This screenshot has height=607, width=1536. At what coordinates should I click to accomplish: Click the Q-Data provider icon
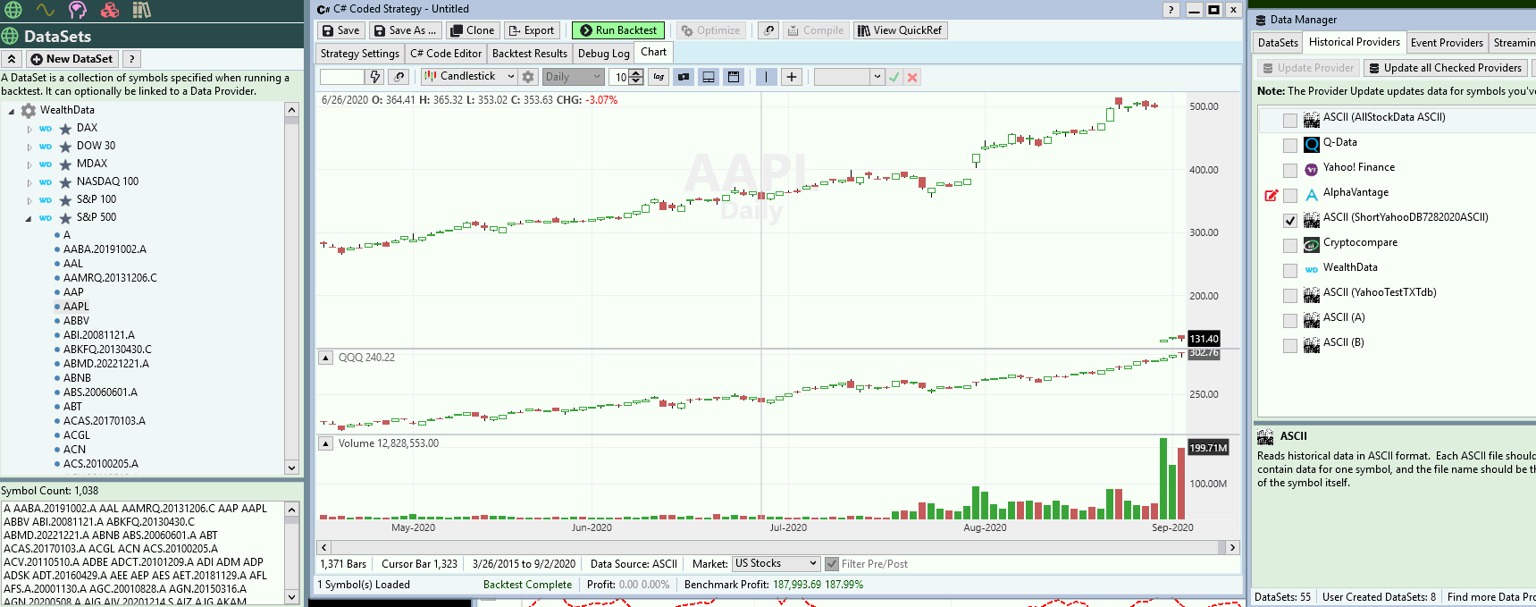pos(1312,144)
